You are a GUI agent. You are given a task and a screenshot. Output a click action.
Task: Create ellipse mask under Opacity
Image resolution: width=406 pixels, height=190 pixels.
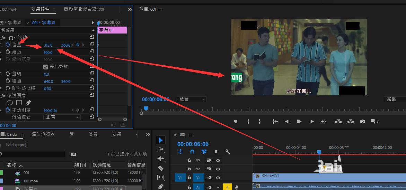[10, 103]
